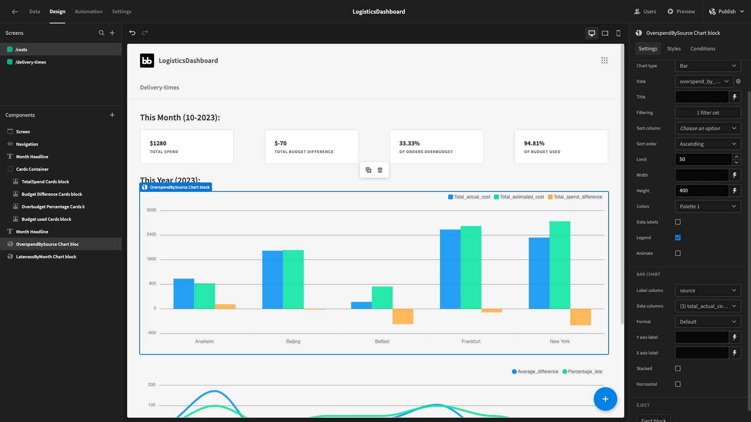The image size is (751, 422).
Task: Click the floating blue plus button
Action: (x=605, y=399)
